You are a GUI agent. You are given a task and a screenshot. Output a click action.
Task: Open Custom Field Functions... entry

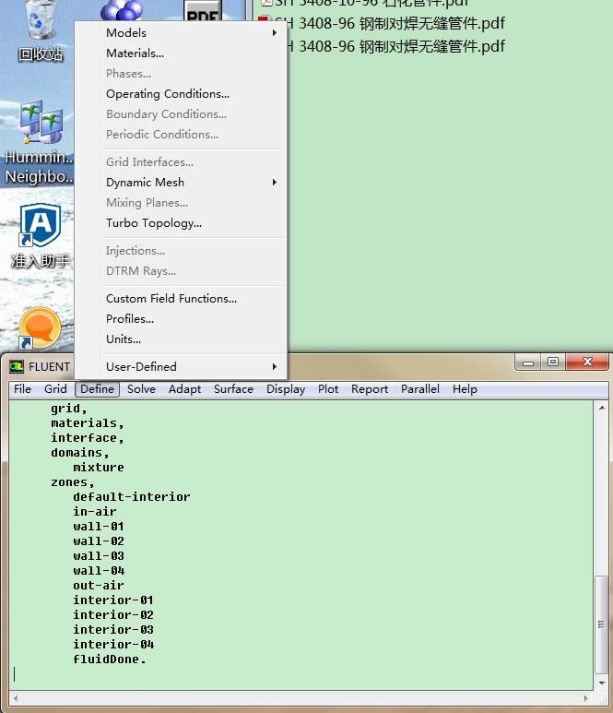(x=181, y=298)
